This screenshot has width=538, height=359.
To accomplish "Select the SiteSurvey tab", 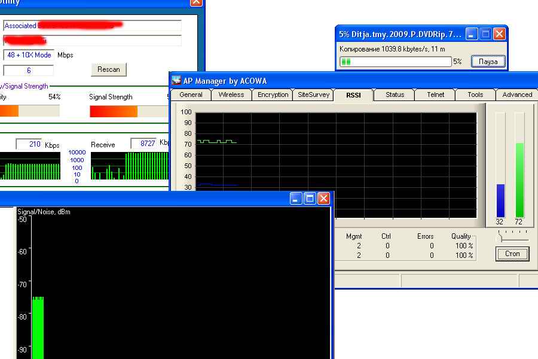I will (x=313, y=95).
